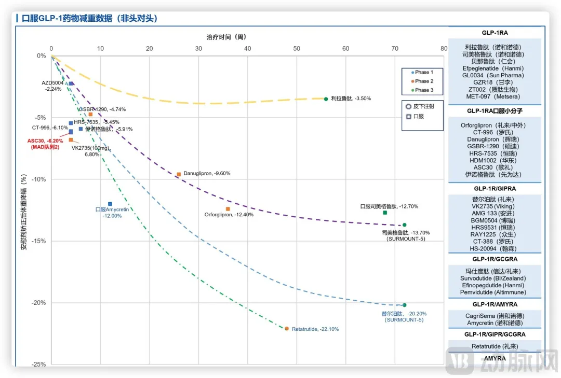
Task: Click the yellow dashed 利拉鲁肽 trend curve
Action: (x=197, y=103)
